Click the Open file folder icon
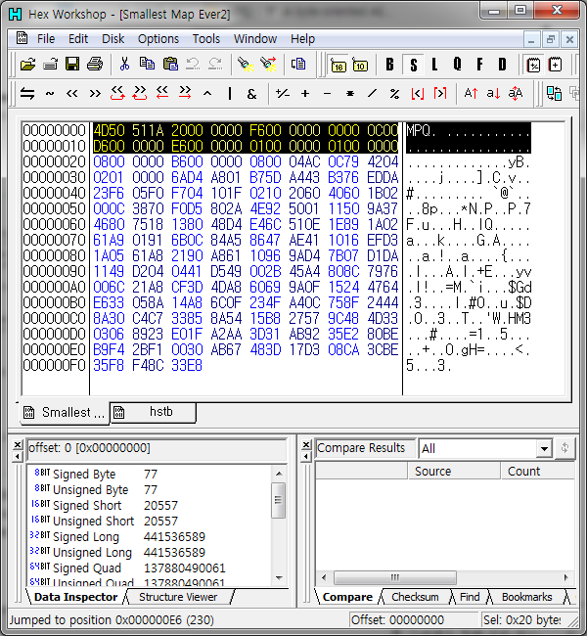 pyautogui.click(x=28, y=65)
